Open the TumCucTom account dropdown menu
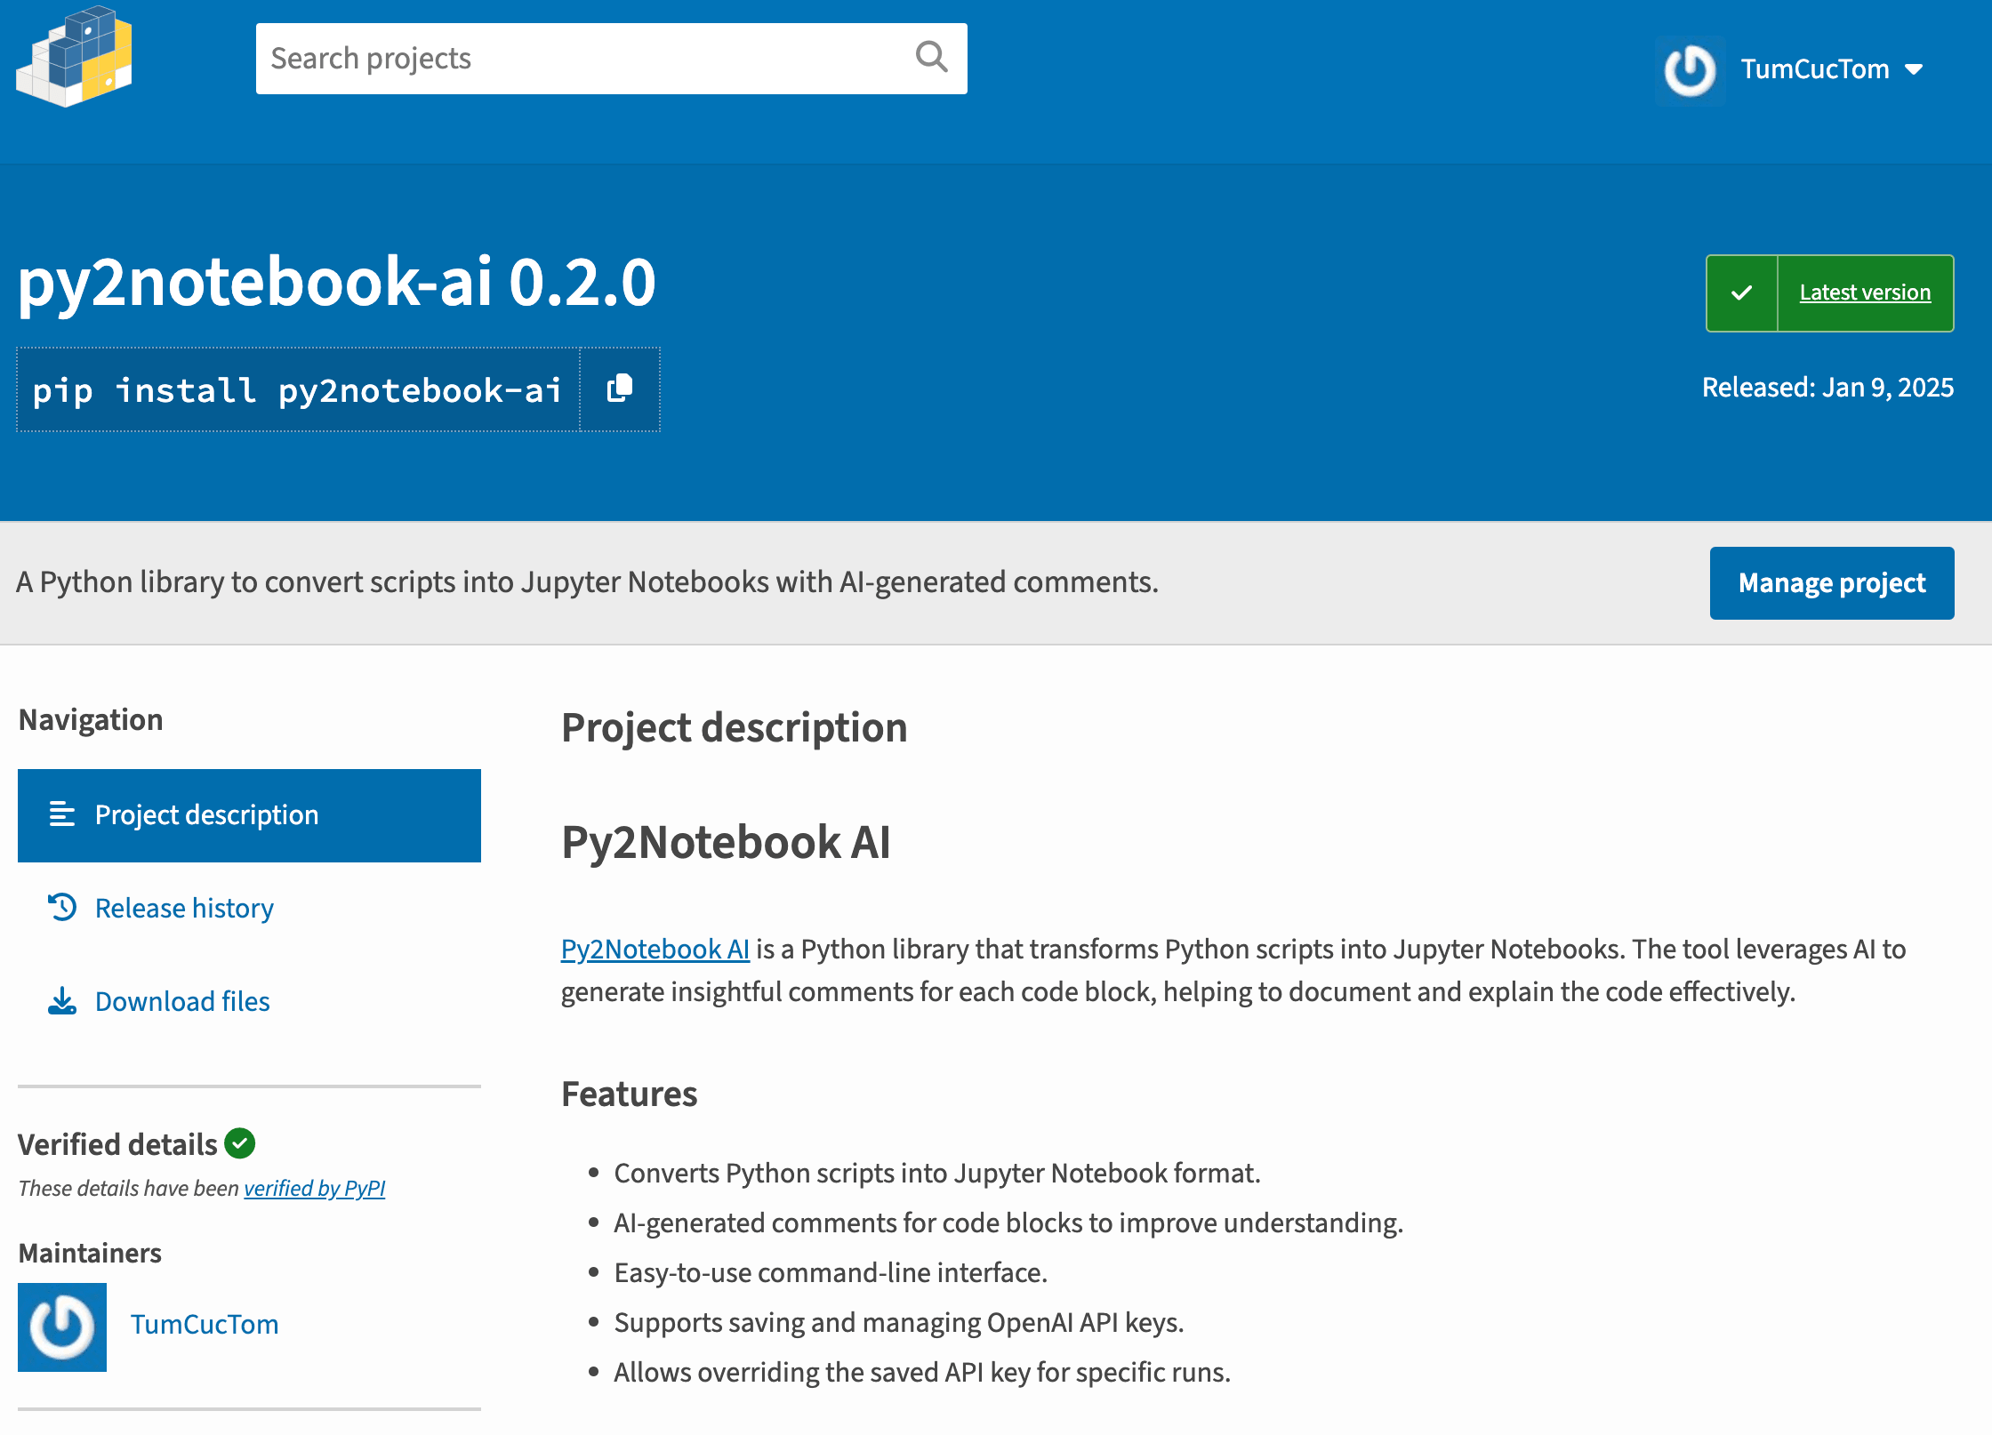This screenshot has width=1992, height=1435. 1814,69
